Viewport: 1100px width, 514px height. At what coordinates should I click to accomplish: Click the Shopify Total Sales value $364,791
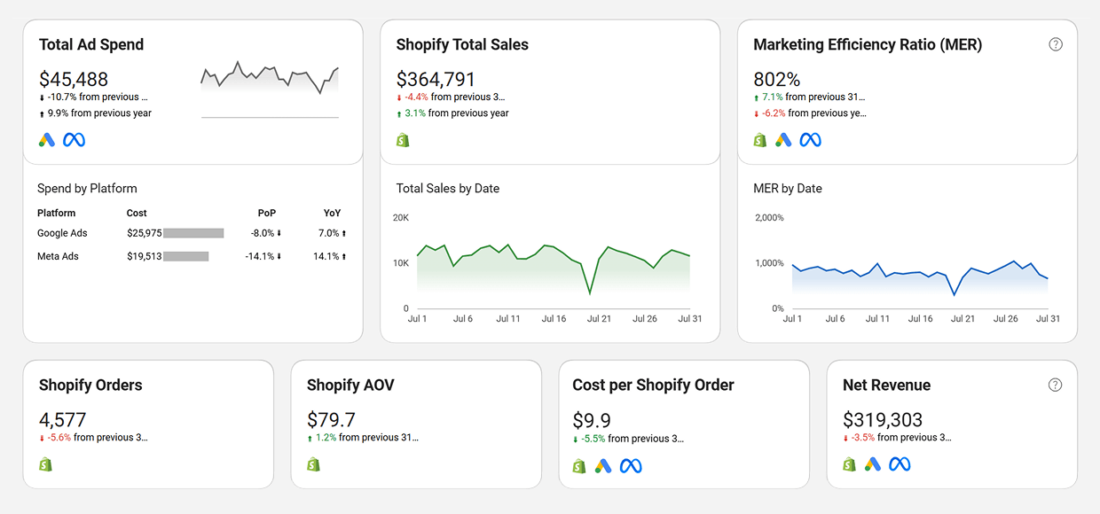436,79
